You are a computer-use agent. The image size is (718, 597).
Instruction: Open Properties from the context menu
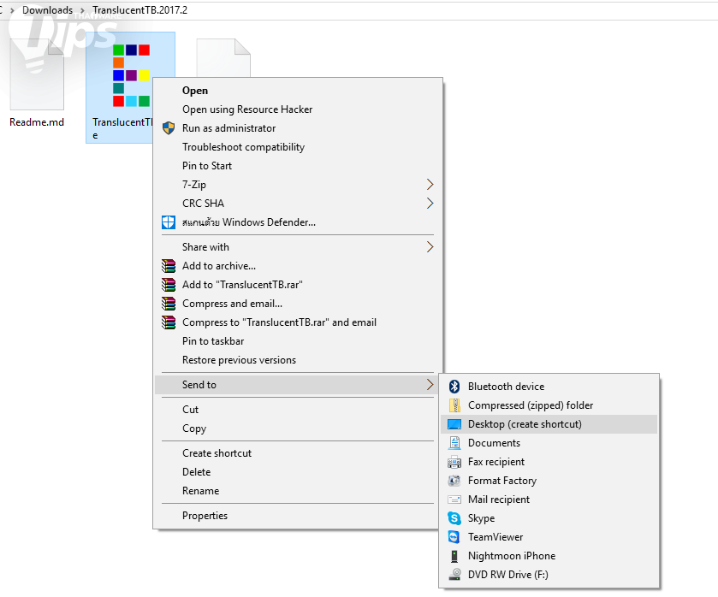[x=298, y=515]
